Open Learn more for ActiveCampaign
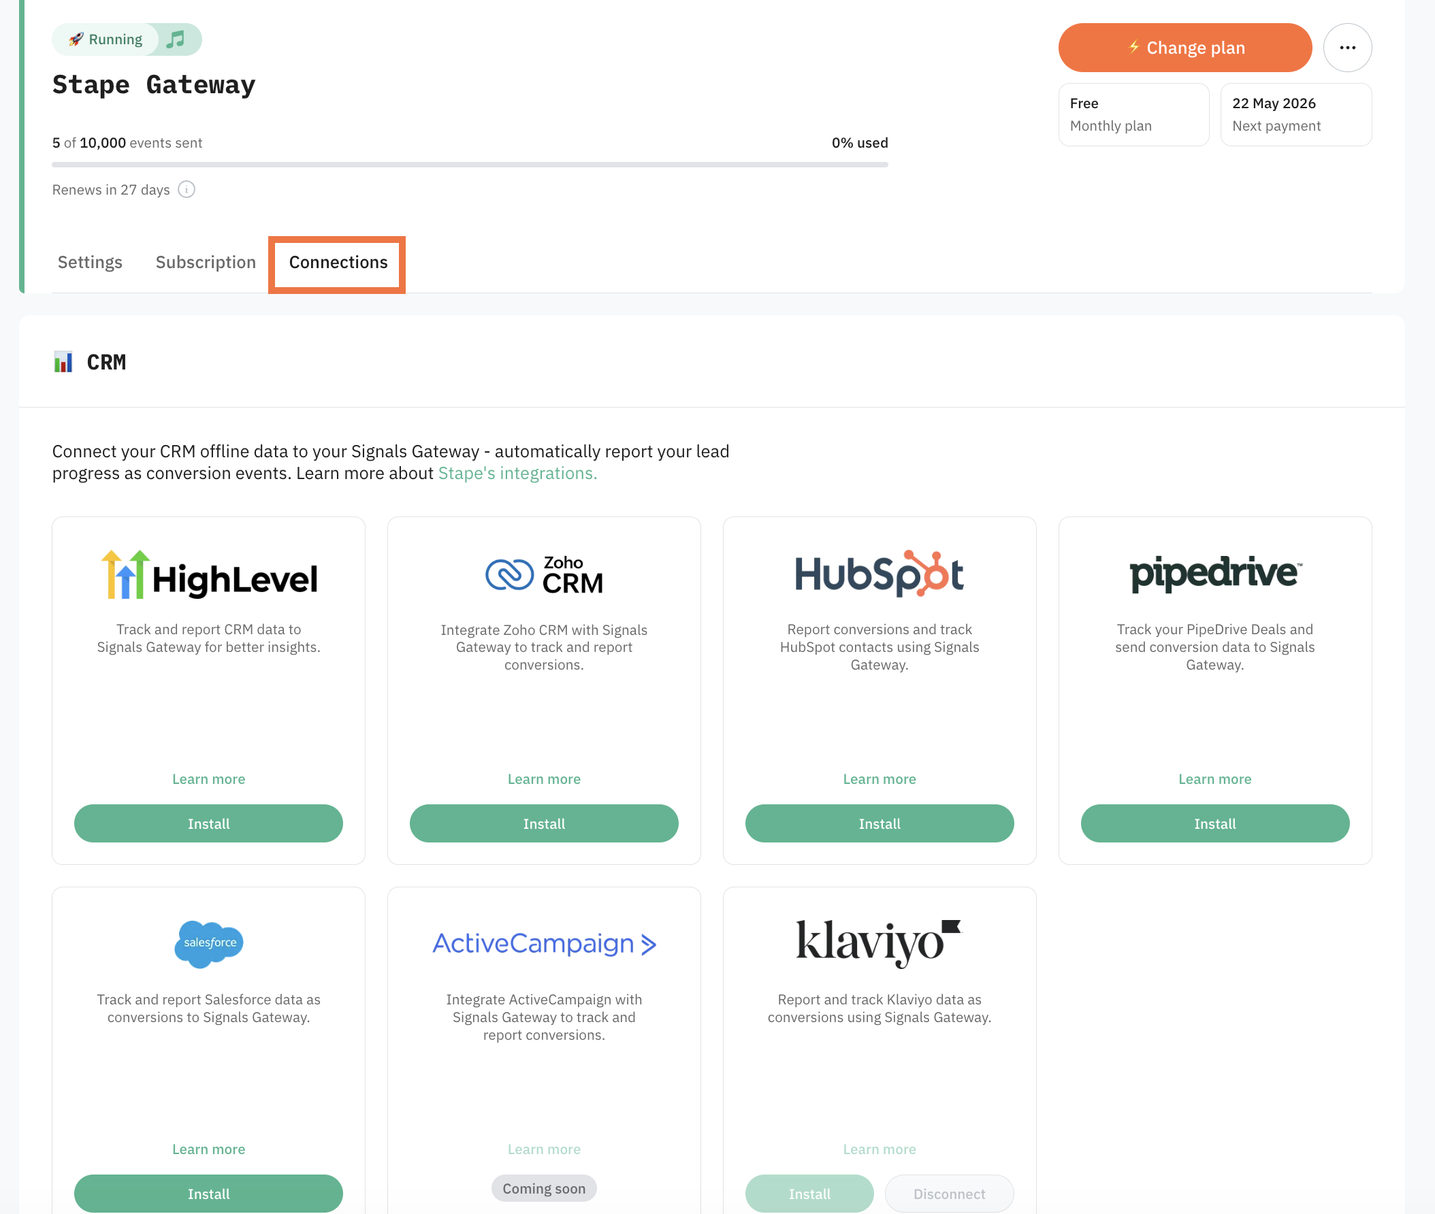 point(544,1149)
